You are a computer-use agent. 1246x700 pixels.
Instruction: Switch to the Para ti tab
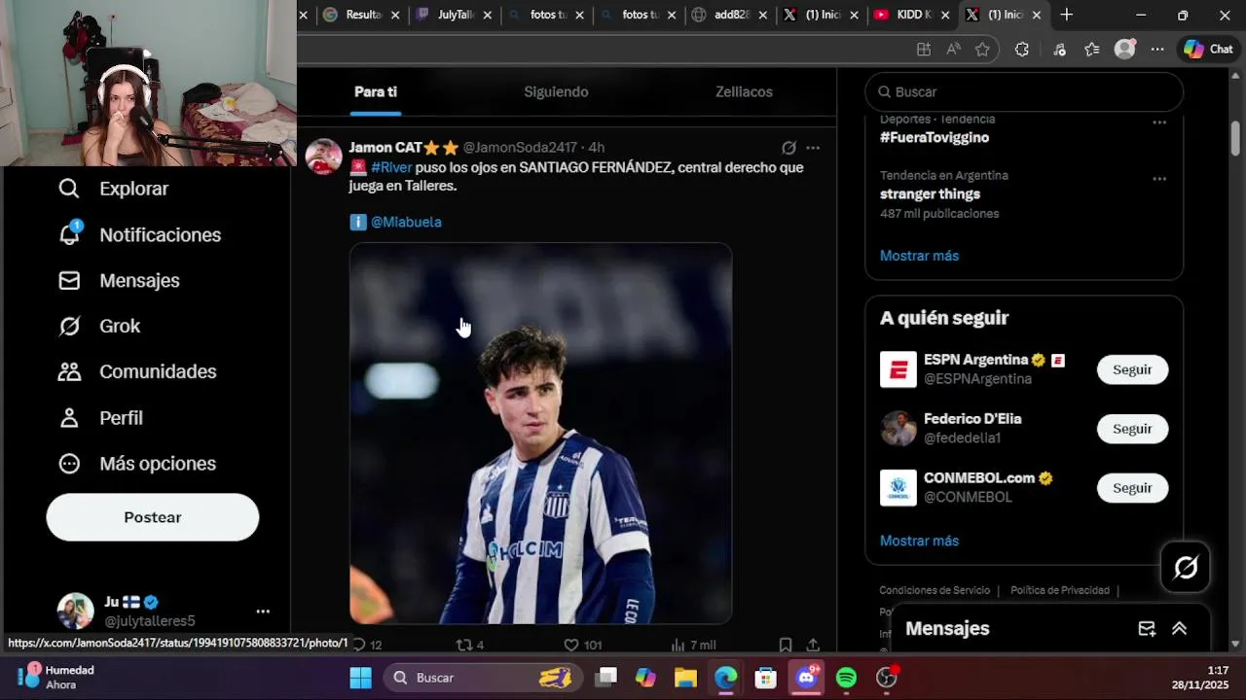376,91
